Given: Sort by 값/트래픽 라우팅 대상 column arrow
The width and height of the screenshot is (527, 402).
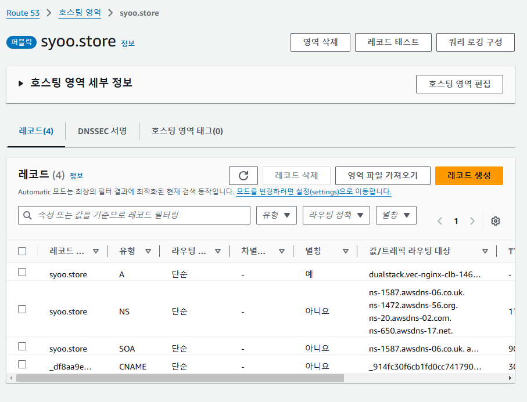Looking at the screenshot, I should (x=485, y=251).
